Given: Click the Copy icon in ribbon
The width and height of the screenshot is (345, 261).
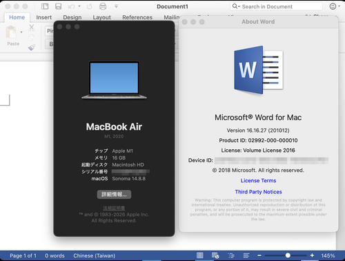Looking at the screenshot, I should (32, 37).
